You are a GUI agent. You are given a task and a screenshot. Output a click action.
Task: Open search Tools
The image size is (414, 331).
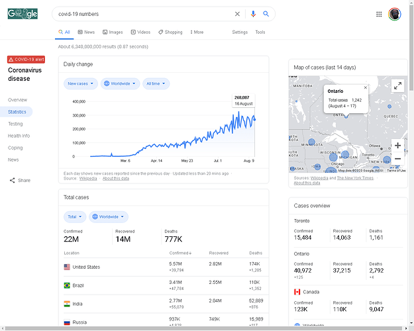click(260, 32)
